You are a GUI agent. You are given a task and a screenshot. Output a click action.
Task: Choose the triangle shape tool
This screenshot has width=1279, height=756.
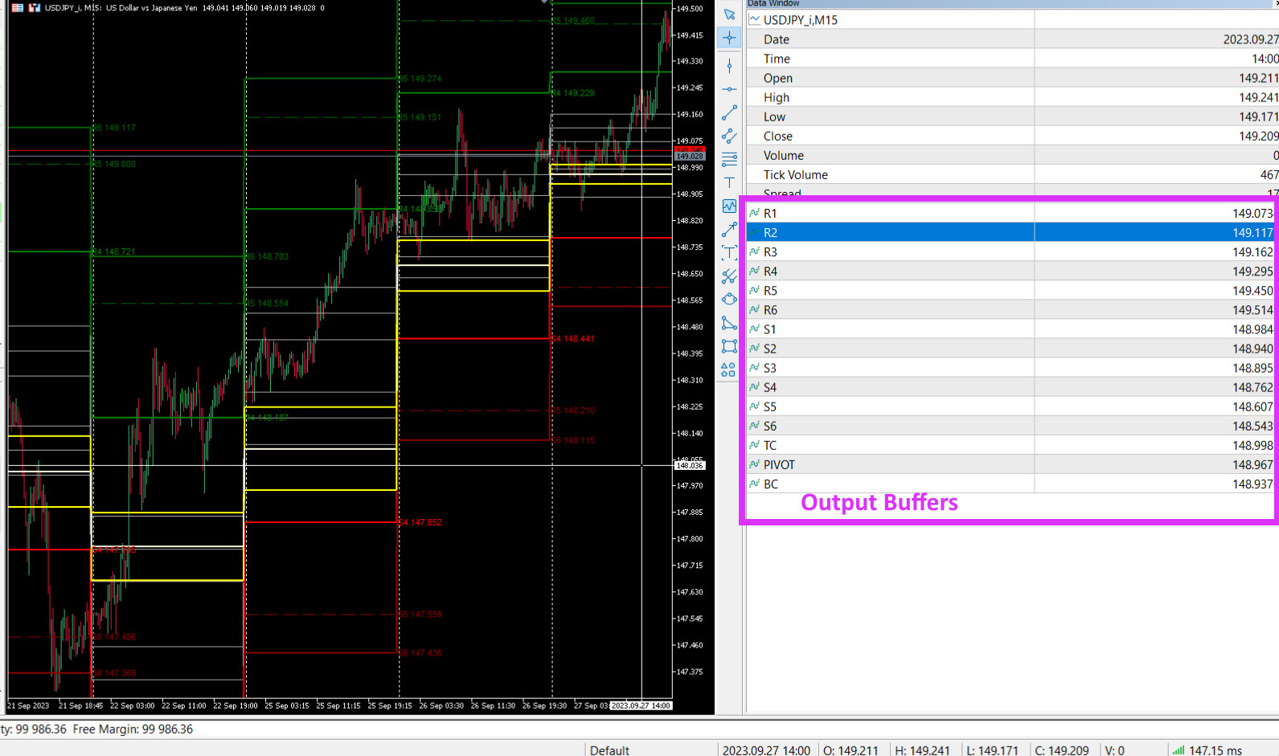coord(729,323)
